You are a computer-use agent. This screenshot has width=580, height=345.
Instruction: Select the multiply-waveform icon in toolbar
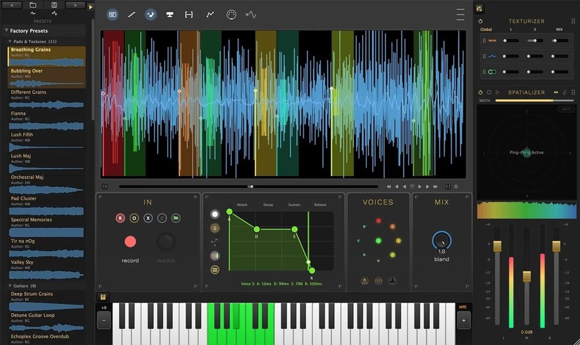click(x=250, y=14)
